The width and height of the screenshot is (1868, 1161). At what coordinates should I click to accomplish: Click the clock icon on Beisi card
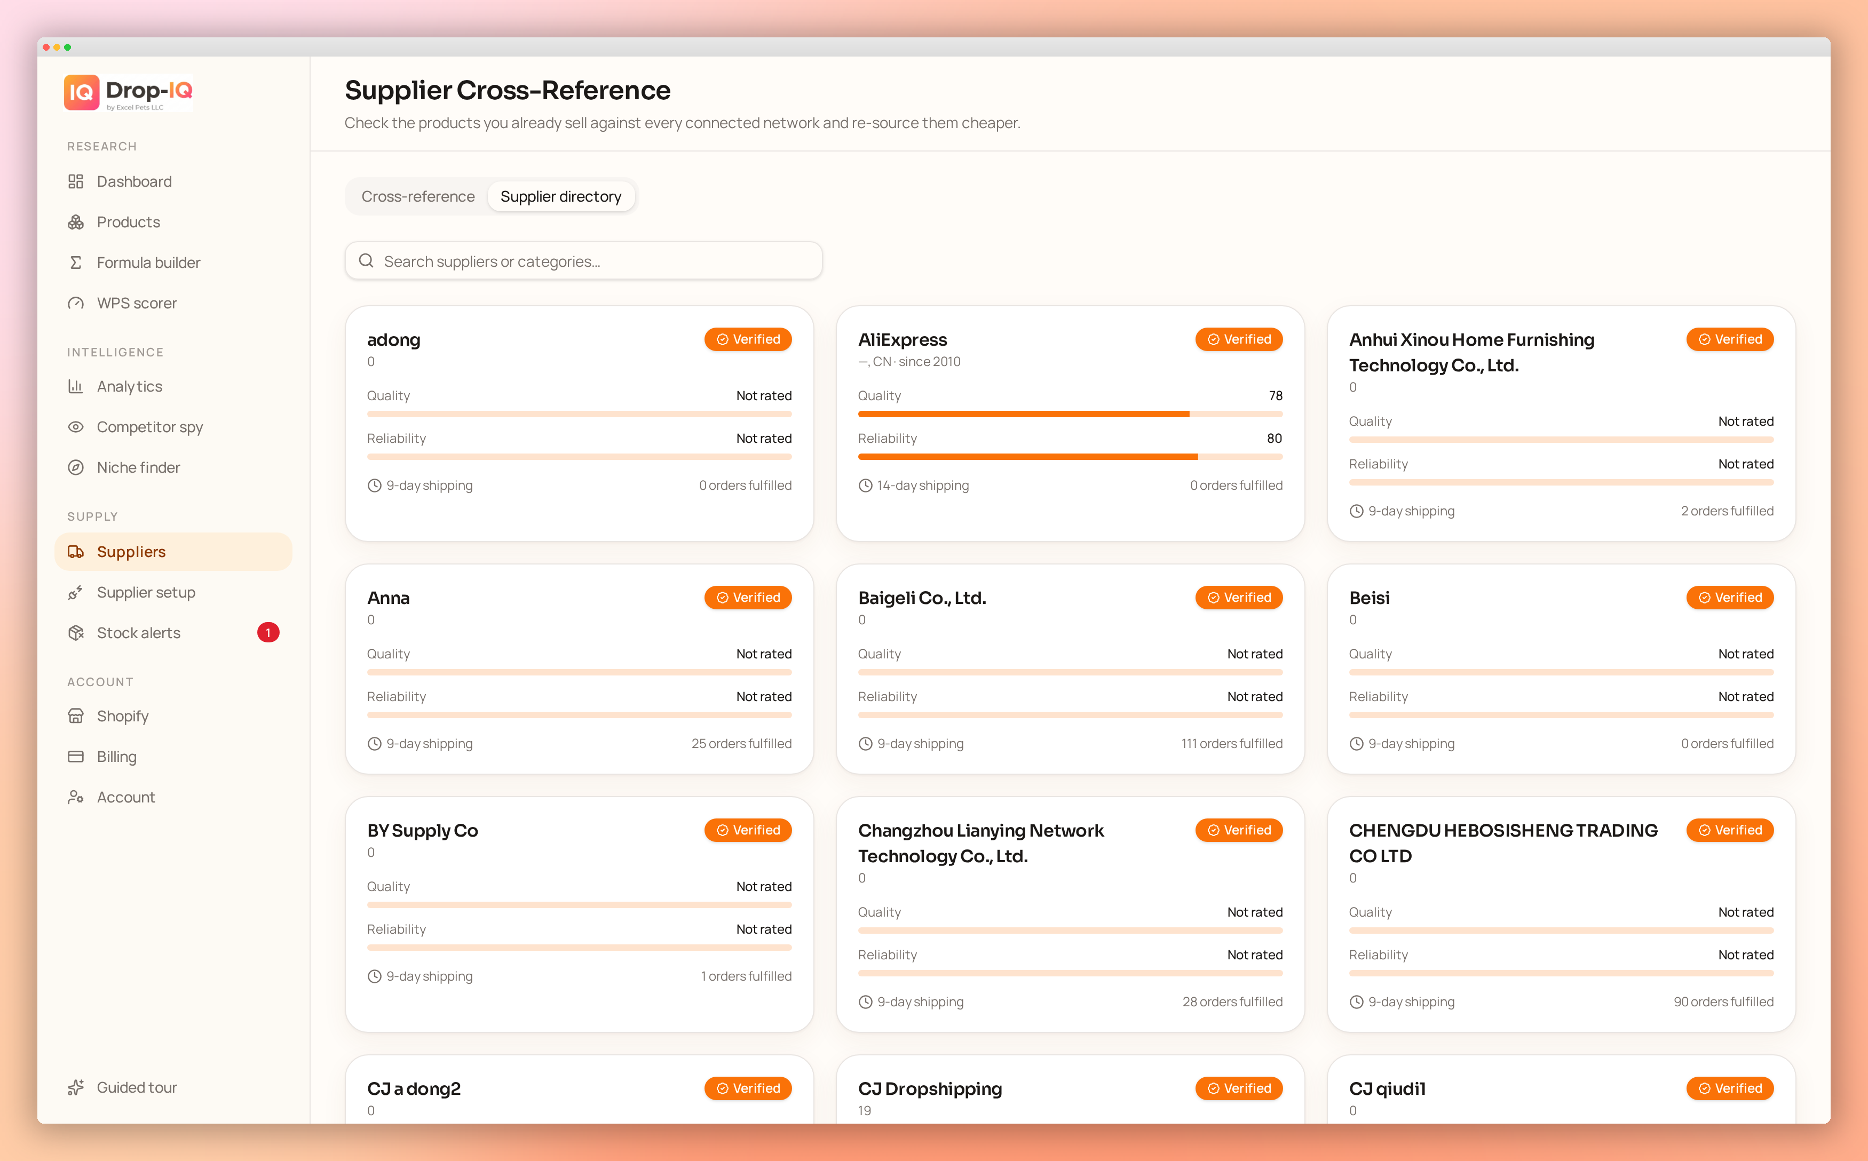click(x=1357, y=743)
